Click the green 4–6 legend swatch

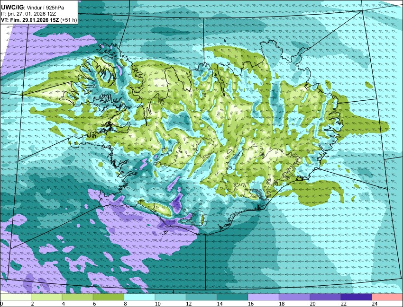77,297
